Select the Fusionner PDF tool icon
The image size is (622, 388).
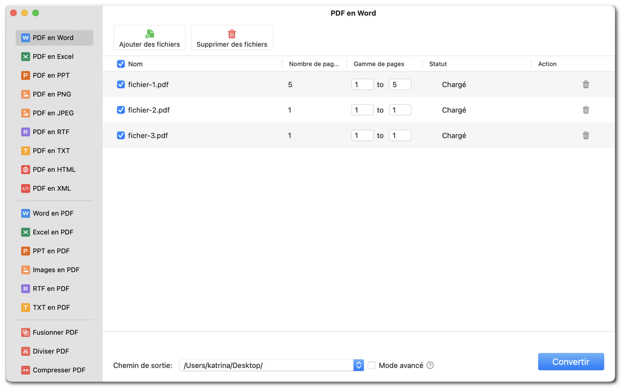point(25,332)
